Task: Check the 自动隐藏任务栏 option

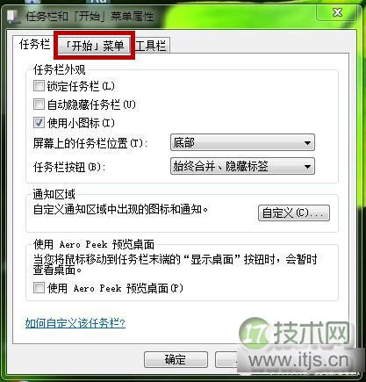Action: coord(39,105)
